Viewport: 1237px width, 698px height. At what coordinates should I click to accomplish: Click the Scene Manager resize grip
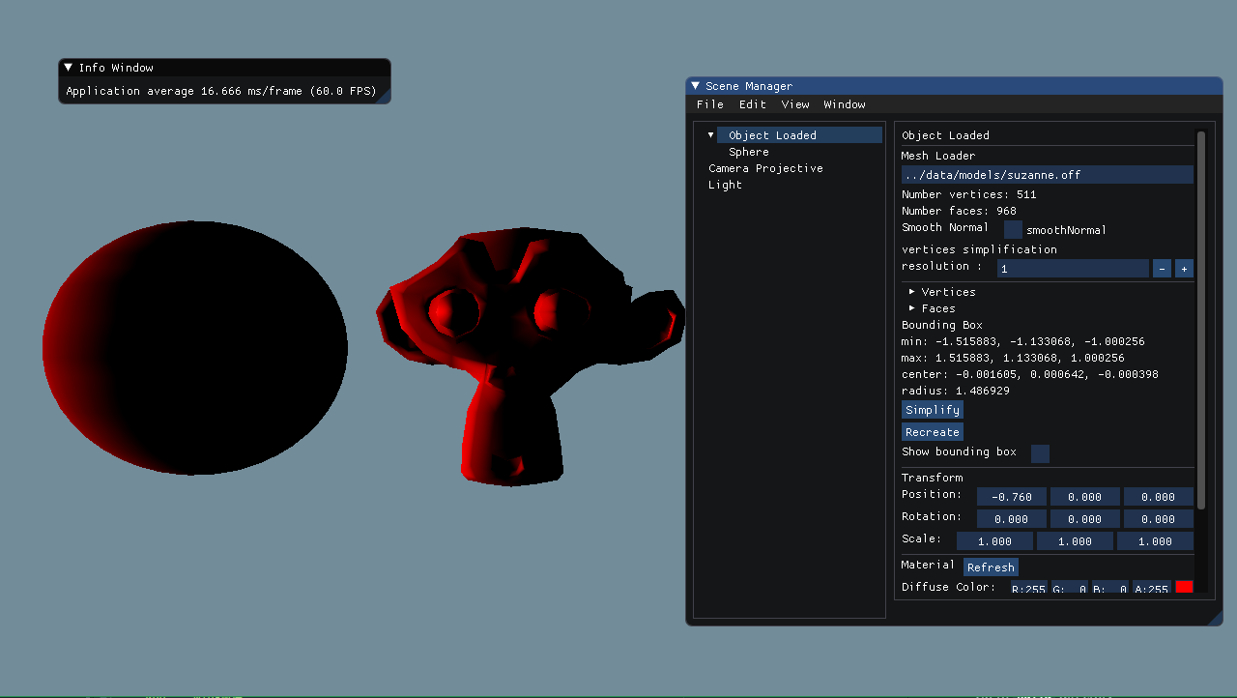(1216, 619)
